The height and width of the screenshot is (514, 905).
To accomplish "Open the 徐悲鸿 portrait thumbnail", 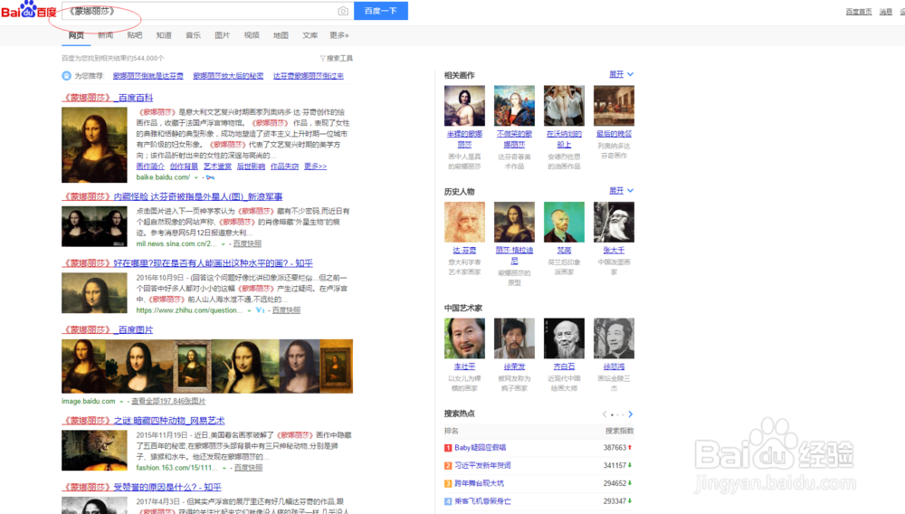I will click(x=614, y=338).
